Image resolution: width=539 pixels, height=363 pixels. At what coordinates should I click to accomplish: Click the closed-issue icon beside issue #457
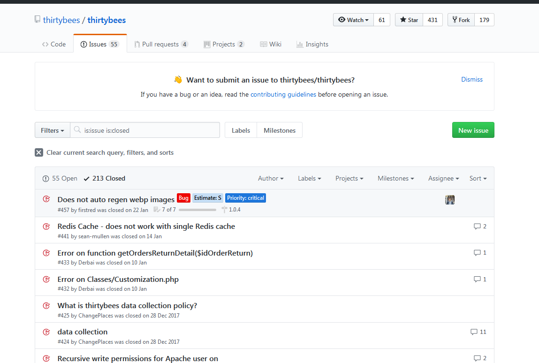pyautogui.click(x=46, y=199)
